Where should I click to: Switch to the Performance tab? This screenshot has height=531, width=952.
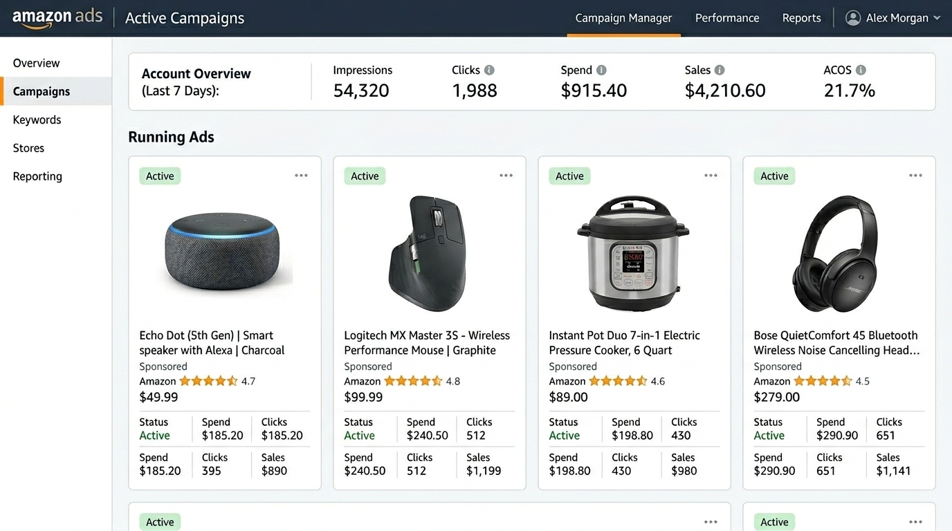(727, 17)
